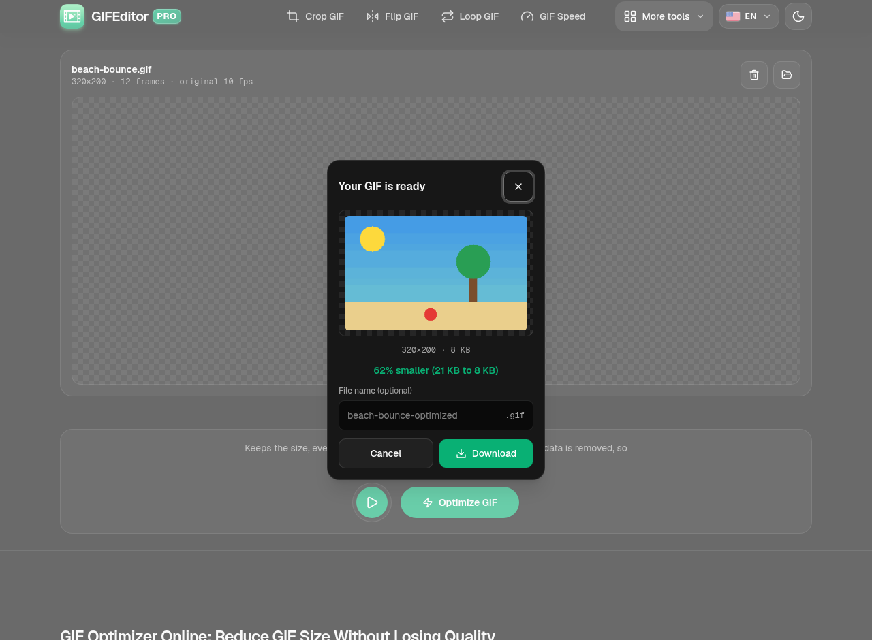Click the 62% smaller size text
The image size is (872, 640).
tap(436, 370)
